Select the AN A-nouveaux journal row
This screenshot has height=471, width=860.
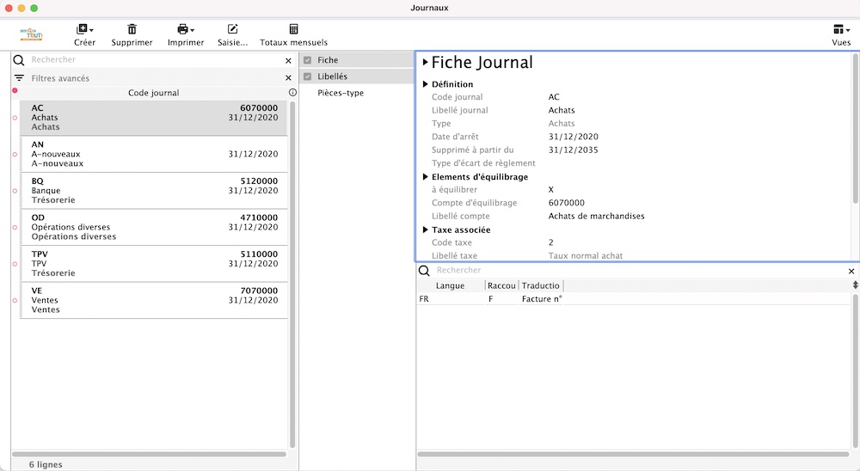154,154
